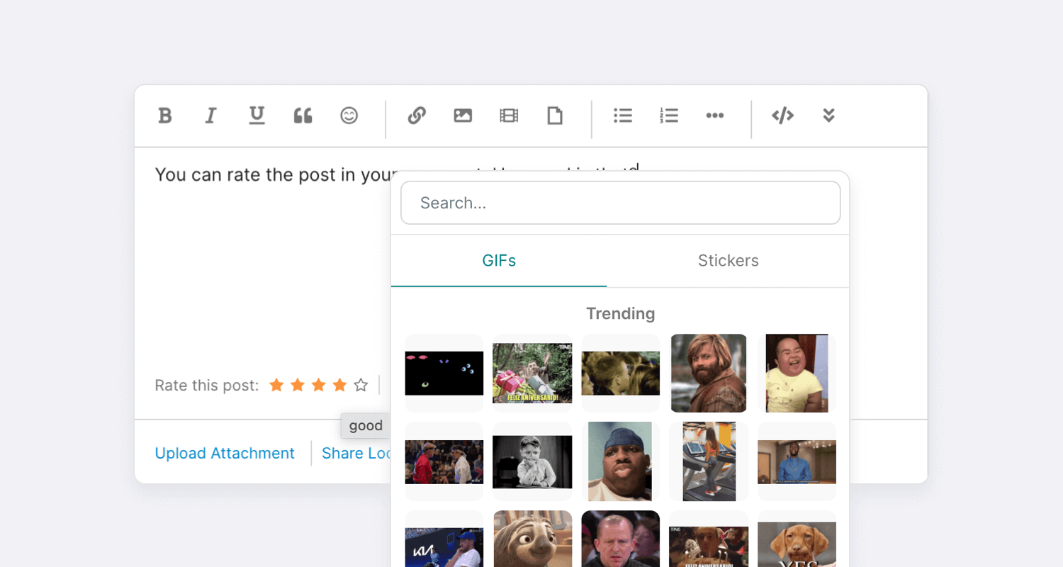Open the smiley emoji picker
This screenshot has height=567, width=1063.
(349, 116)
